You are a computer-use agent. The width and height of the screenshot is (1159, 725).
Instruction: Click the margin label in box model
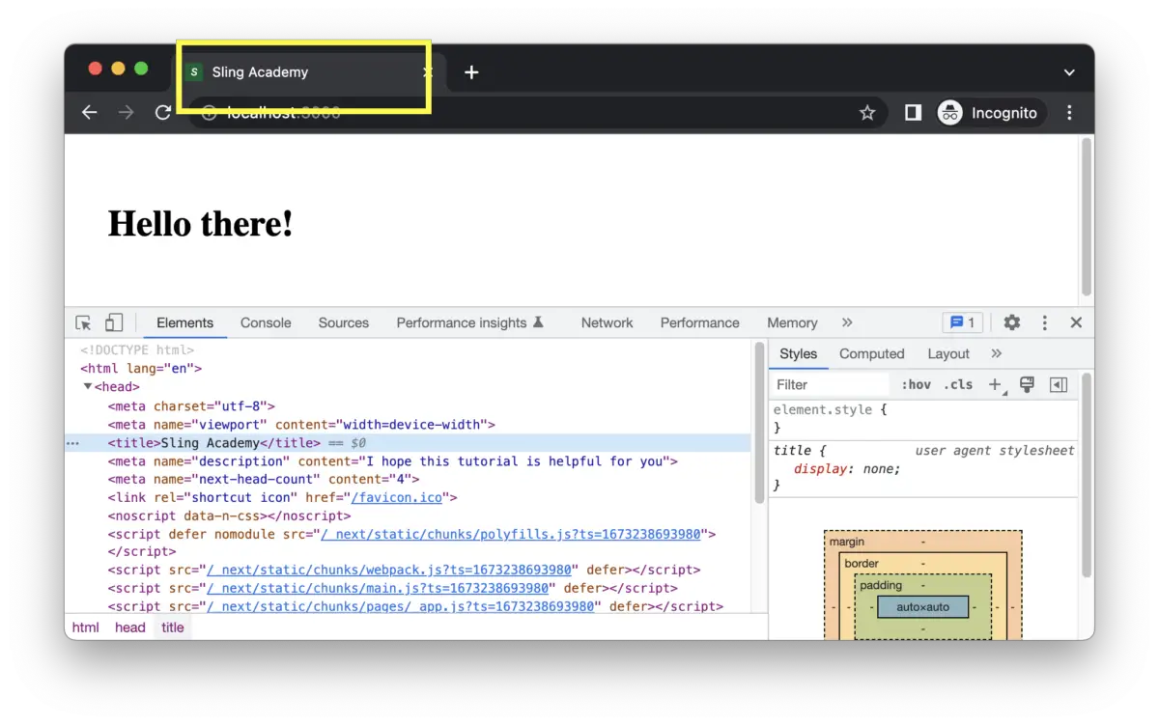coord(847,542)
